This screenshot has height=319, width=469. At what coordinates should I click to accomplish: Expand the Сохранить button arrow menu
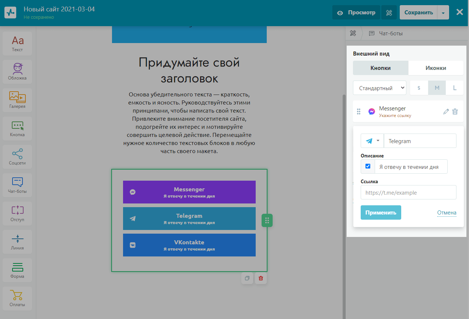point(443,13)
